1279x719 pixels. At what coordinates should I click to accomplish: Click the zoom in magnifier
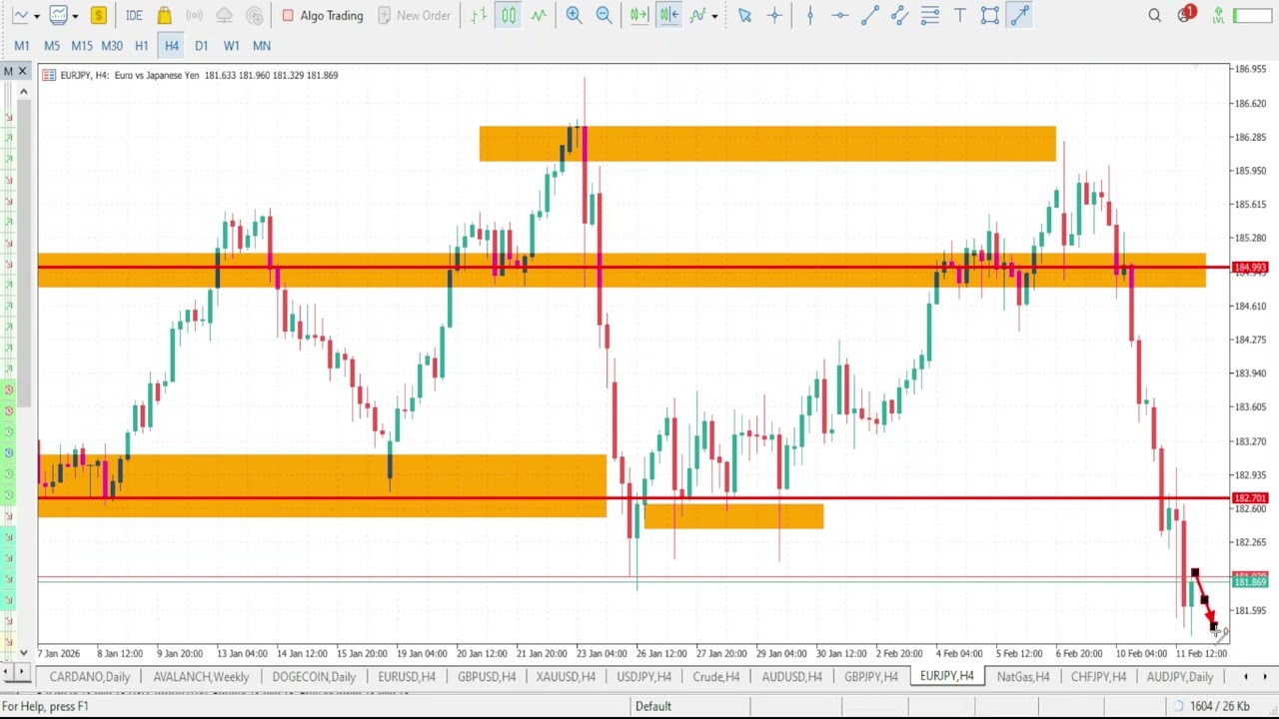pos(575,15)
